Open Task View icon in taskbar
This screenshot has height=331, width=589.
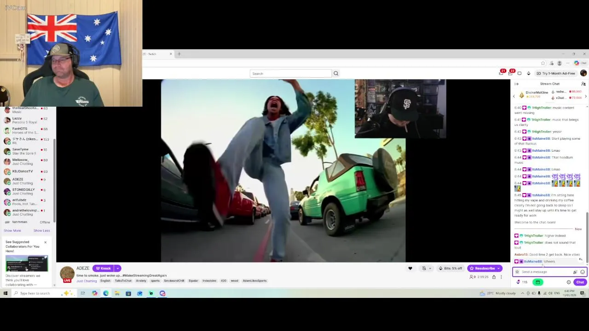click(83, 293)
